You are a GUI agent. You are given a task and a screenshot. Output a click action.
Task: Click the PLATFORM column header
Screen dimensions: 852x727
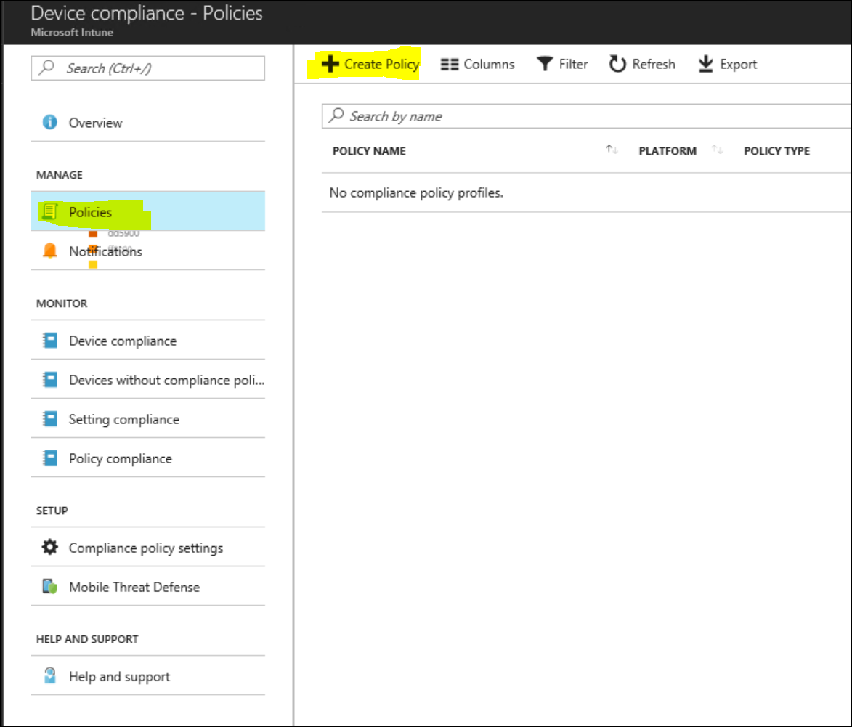(668, 151)
